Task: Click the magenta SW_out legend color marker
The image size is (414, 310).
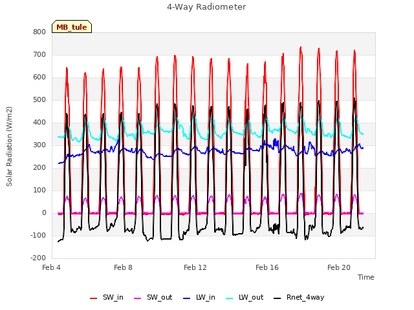Action: [138, 298]
